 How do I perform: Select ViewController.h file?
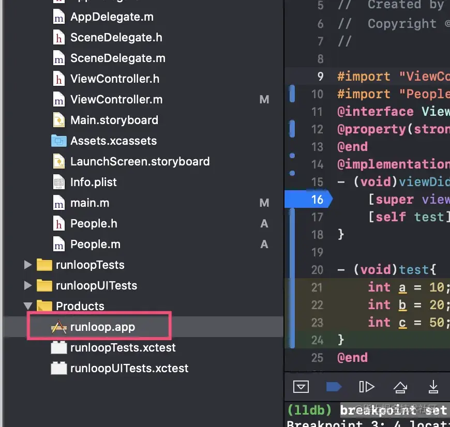[x=115, y=79]
